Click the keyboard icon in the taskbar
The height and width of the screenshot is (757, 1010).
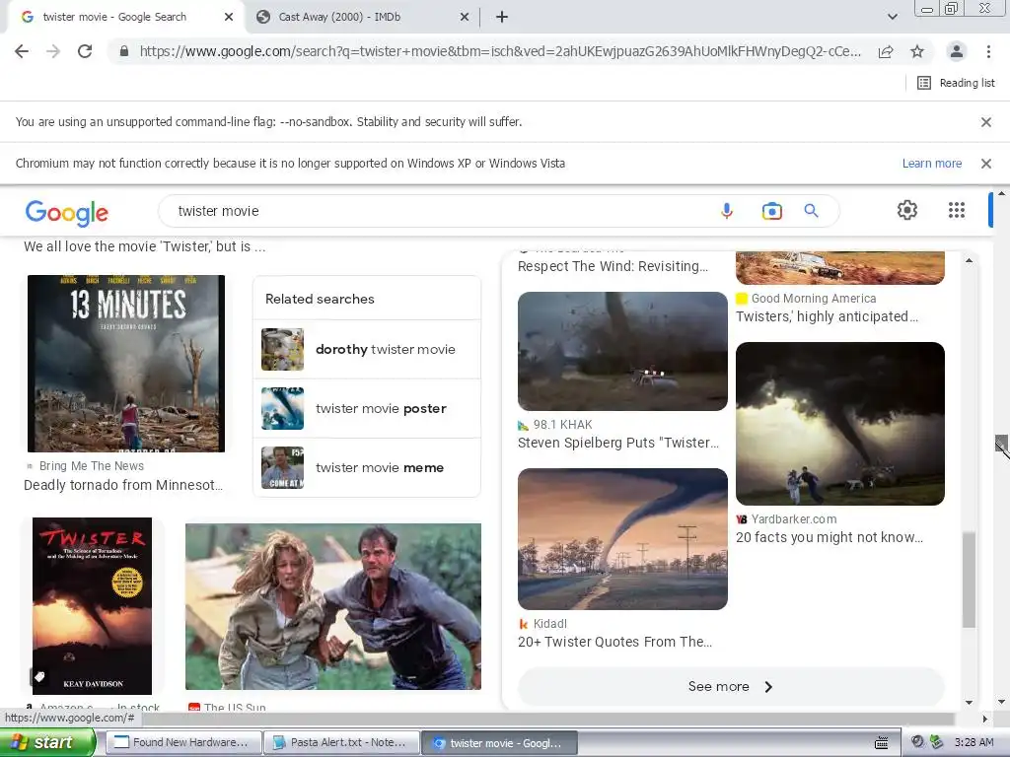click(x=881, y=743)
